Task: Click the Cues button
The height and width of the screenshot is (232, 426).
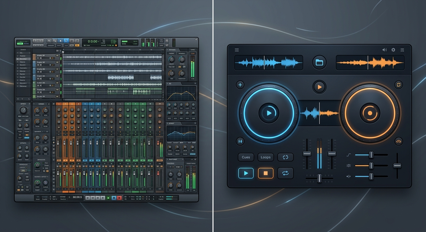Action: click(246, 157)
